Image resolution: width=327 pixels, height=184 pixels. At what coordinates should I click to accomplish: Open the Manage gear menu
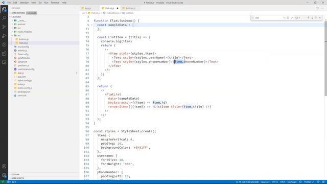click(4, 175)
